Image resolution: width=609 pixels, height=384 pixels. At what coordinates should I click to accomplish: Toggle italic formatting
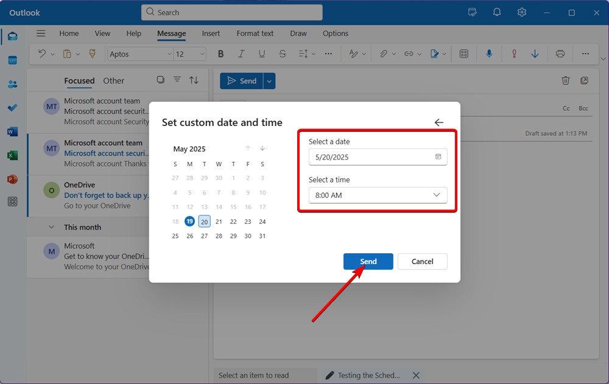click(241, 54)
